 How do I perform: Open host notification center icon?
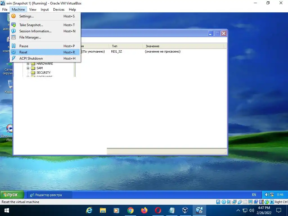279,210
